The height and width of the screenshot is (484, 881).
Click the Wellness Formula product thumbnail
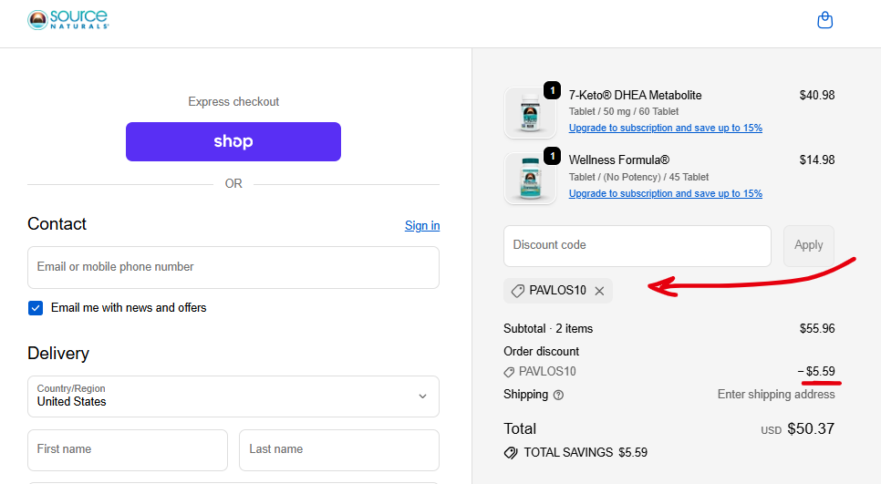pyautogui.click(x=530, y=177)
